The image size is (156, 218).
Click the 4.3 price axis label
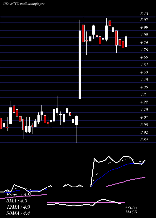click(x=143, y=95)
